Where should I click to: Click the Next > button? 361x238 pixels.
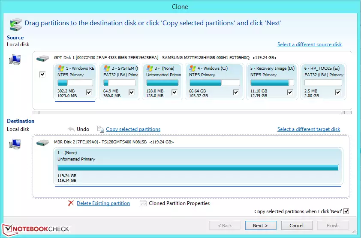[x=261, y=226]
